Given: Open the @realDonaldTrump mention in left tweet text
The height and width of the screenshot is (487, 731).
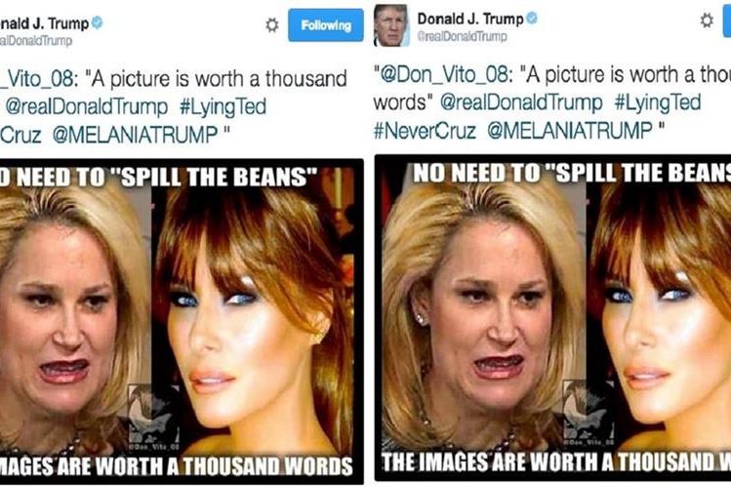Looking at the screenshot, I should (x=86, y=106).
